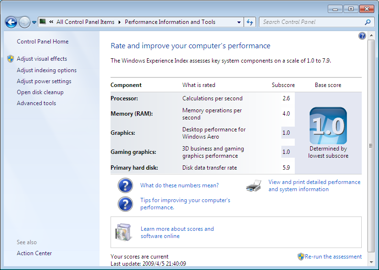The height and width of the screenshot is (270, 379).
Task: Open Adjust indexing options
Action: pos(46,70)
